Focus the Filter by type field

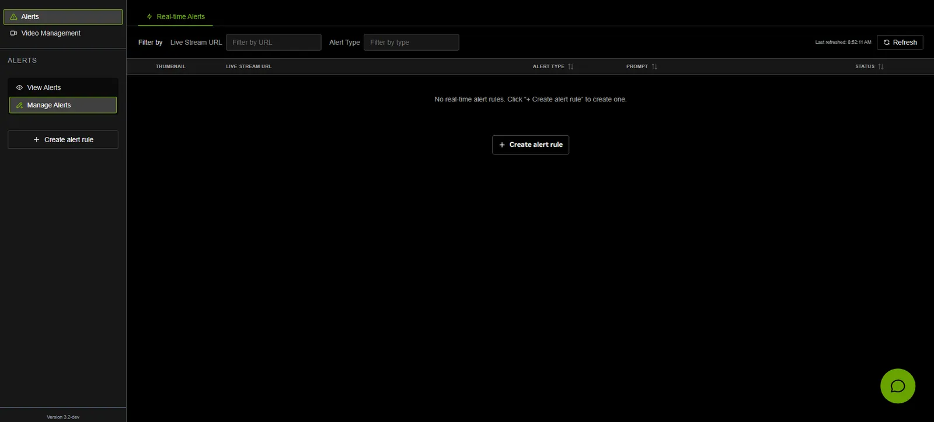412,42
